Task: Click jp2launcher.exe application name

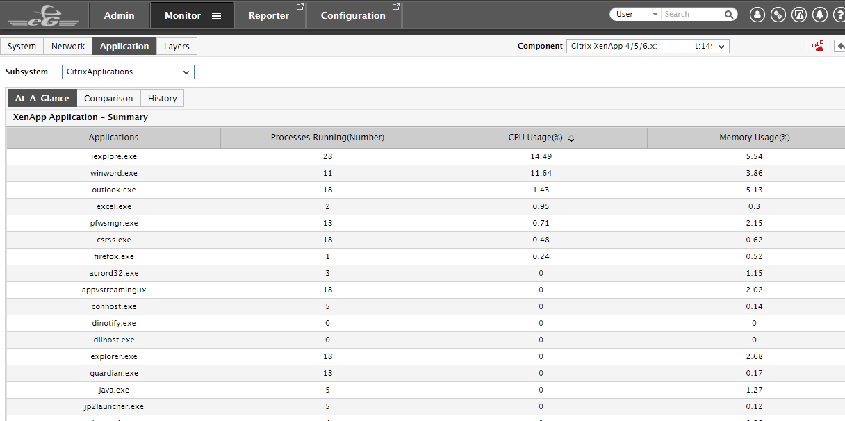Action: click(114, 406)
